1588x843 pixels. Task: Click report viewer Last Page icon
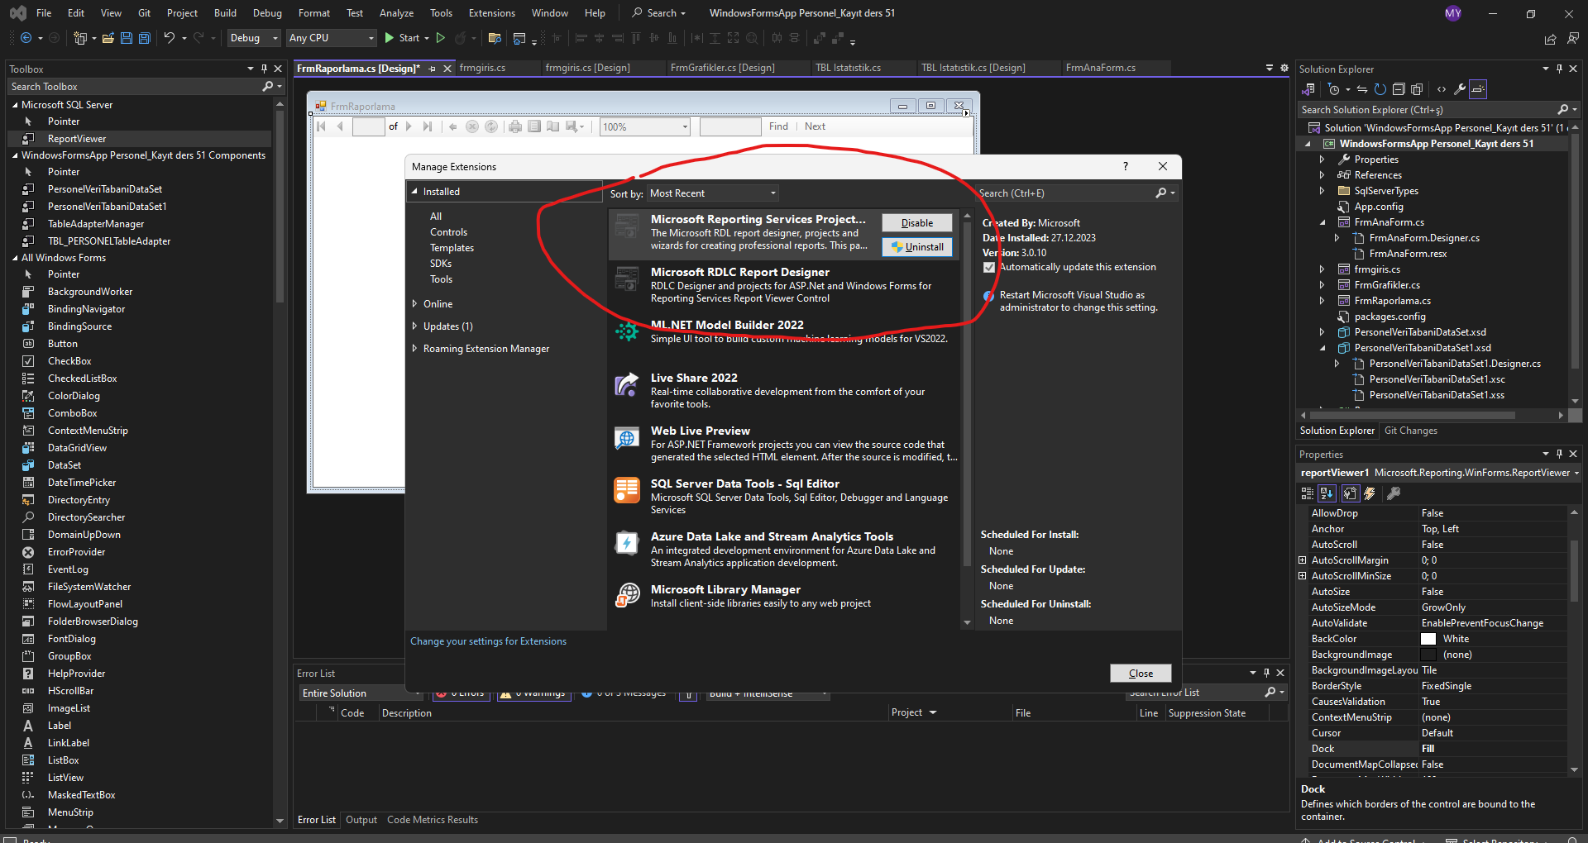428,126
